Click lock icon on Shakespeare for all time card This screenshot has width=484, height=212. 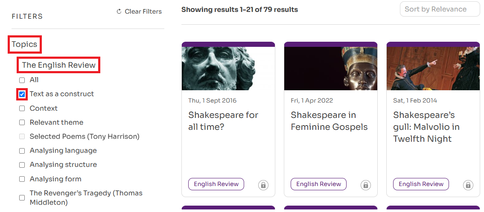coord(263,185)
